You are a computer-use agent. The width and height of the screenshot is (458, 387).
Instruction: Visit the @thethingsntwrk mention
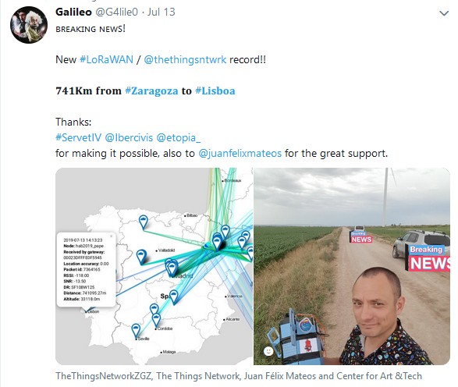click(185, 59)
